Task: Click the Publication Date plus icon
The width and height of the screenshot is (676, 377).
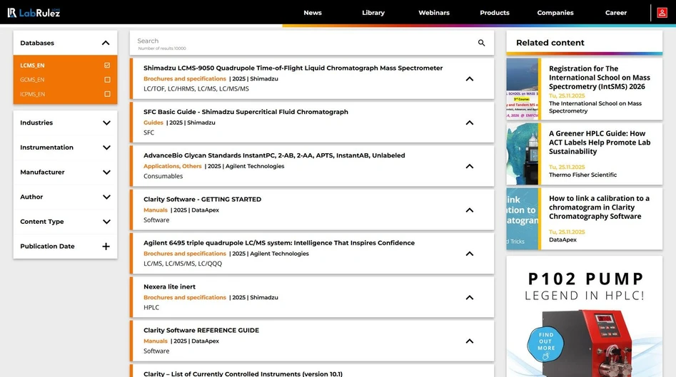Action: point(106,247)
